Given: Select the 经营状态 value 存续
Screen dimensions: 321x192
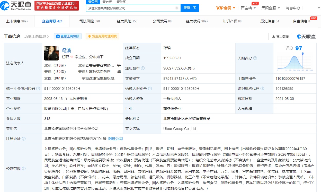Looking at the screenshot, I should tap(167, 48).
